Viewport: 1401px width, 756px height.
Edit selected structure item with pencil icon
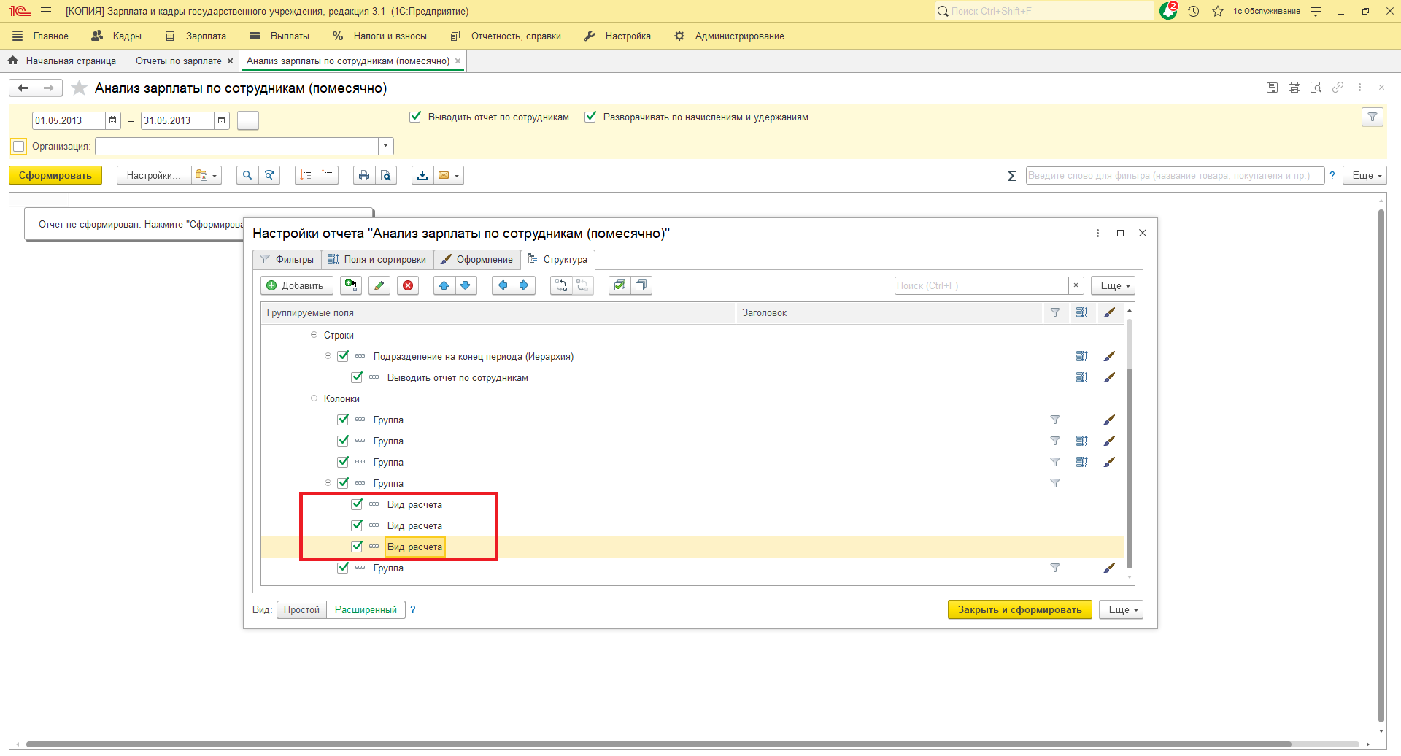pyautogui.click(x=379, y=285)
